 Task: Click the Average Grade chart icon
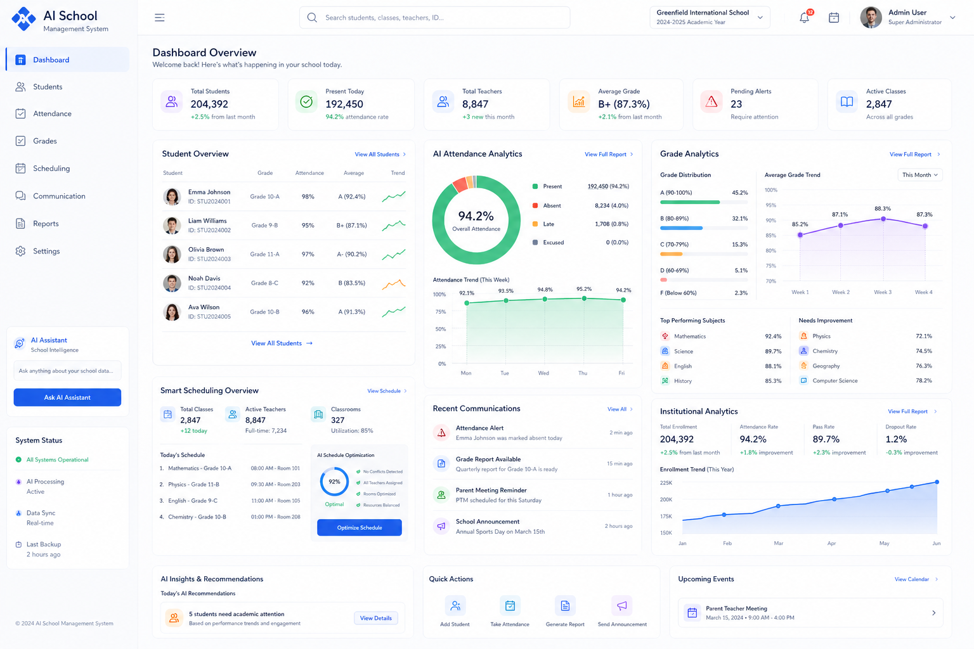coord(578,101)
